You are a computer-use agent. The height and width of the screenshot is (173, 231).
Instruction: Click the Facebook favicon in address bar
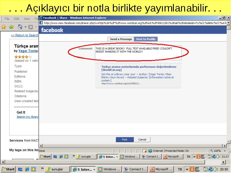click(x=41, y=23)
